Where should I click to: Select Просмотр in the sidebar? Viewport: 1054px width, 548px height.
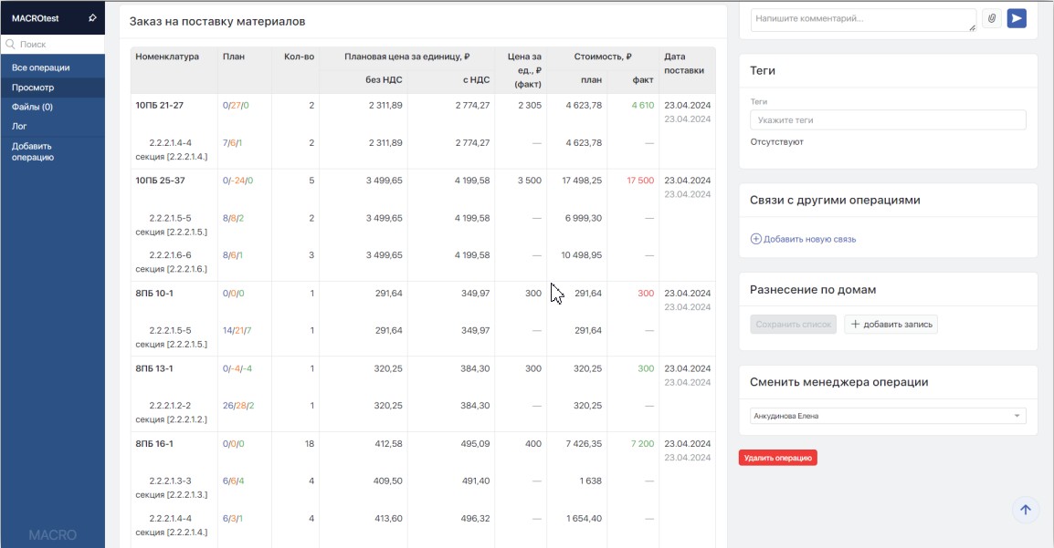(33, 88)
